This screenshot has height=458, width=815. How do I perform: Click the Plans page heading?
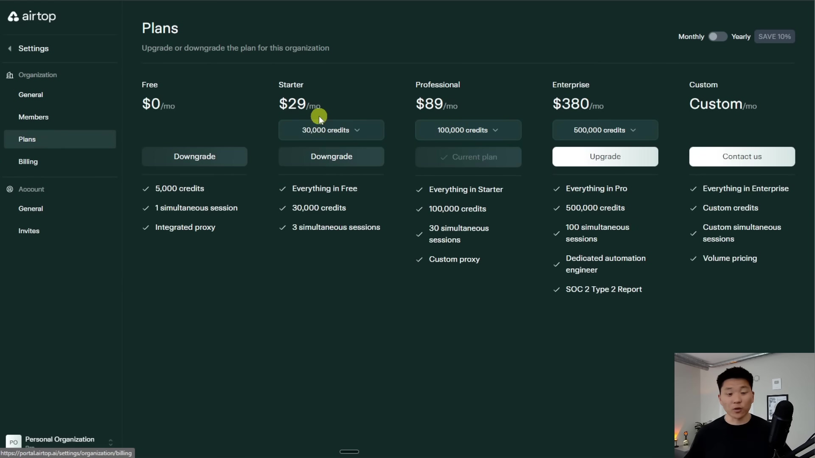pyautogui.click(x=160, y=28)
